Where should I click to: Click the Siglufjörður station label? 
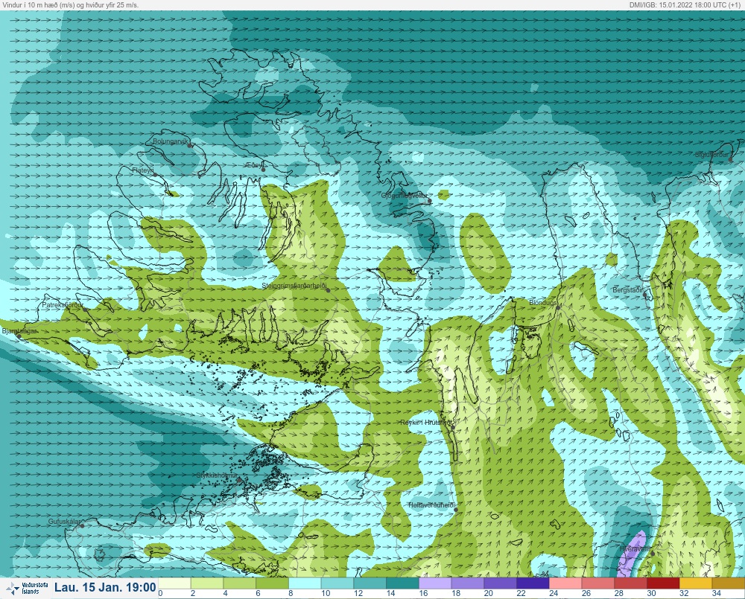(x=711, y=156)
